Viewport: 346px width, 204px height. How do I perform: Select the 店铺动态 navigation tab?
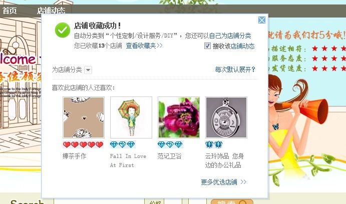click(x=51, y=10)
